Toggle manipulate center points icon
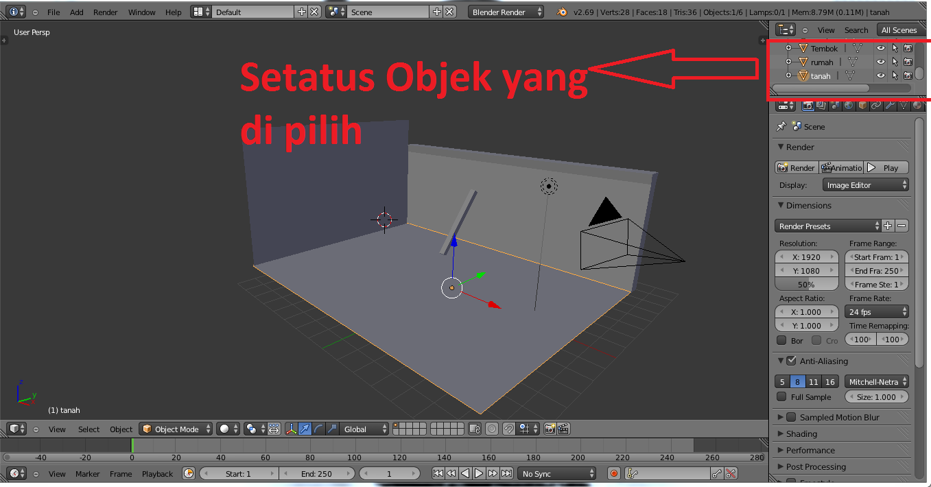 pyautogui.click(x=274, y=429)
